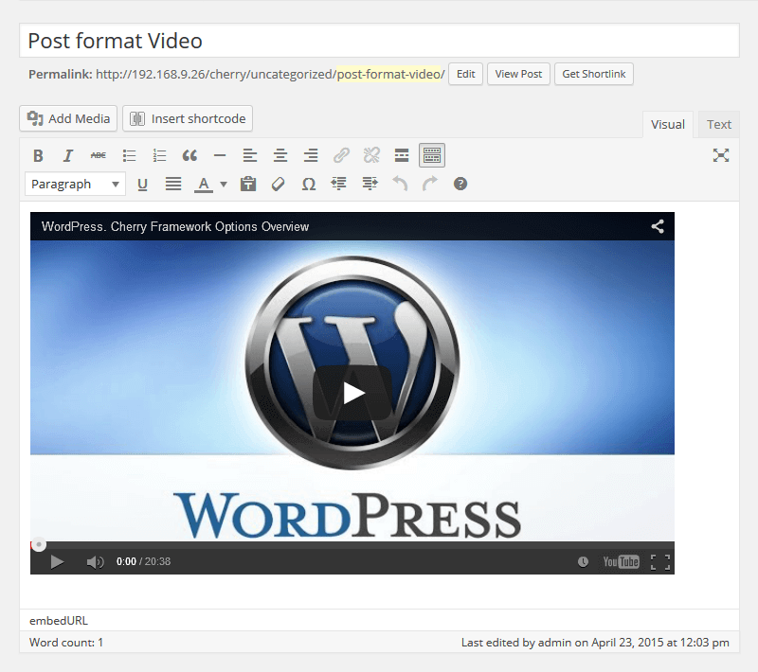Enter distraction-free fullscreen writing mode
758x672 pixels.
[721, 156]
